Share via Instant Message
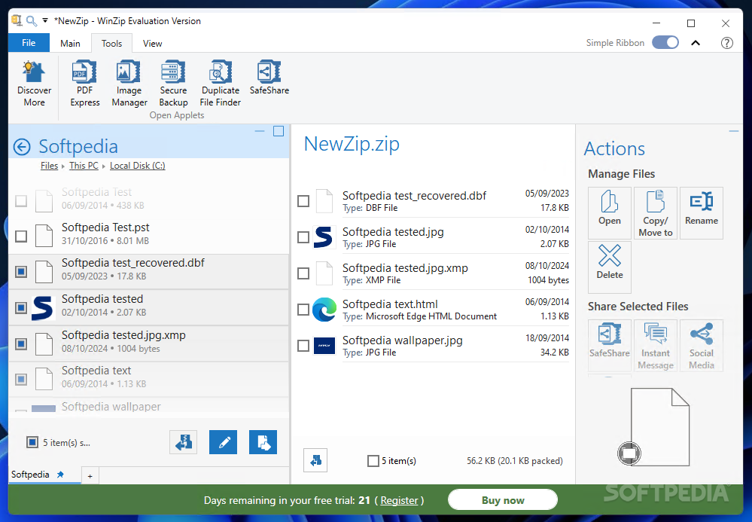This screenshot has width=752, height=522. click(656, 346)
